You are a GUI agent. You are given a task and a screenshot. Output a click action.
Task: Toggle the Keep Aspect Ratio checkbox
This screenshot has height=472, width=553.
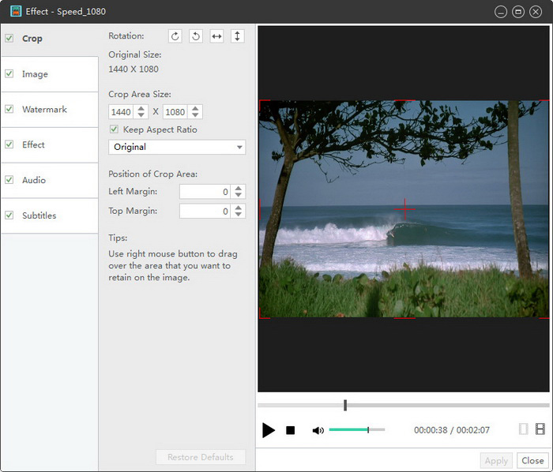pyautogui.click(x=115, y=129)
